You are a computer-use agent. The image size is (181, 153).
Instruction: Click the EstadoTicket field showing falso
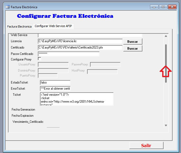[55, 83]
